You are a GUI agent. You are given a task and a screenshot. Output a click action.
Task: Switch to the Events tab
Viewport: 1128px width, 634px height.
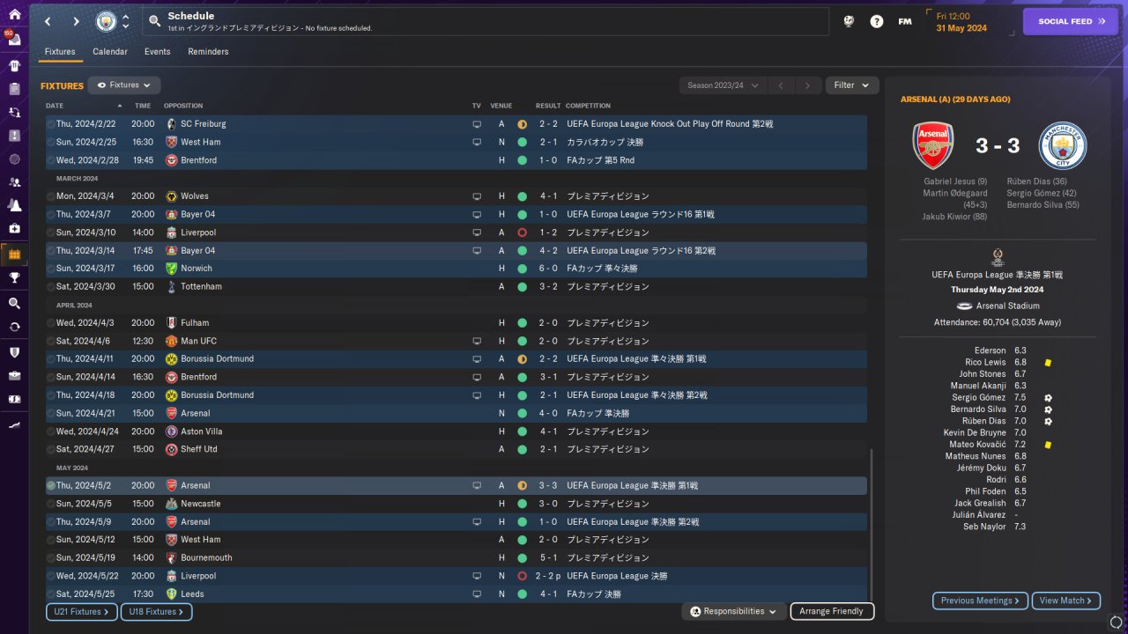pyautogui.click(x=158, y=52)
